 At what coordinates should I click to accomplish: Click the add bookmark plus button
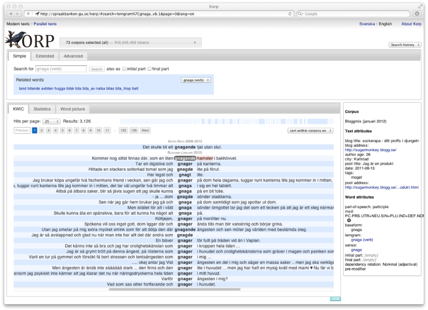click(x=28, y=14)
